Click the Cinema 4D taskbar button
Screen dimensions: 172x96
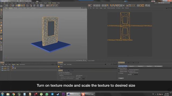[x=73, y=94]
